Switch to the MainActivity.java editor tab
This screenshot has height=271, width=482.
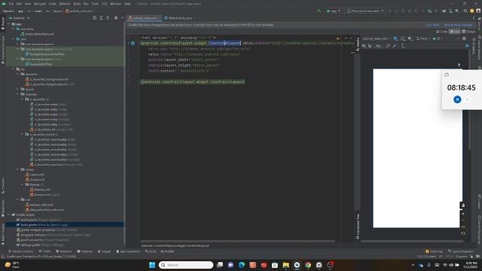[x=179, y=18]
